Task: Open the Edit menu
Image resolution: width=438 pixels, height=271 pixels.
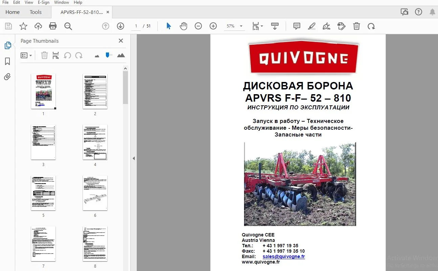Action: pos(17,2)
